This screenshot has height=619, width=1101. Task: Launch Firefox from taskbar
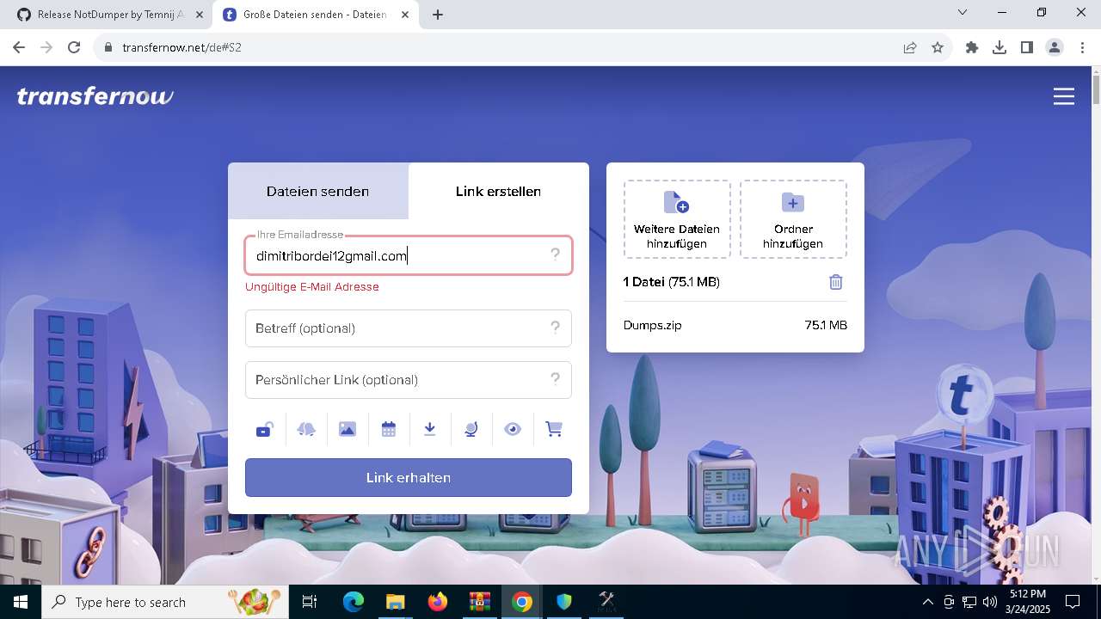tap(437, 602)
